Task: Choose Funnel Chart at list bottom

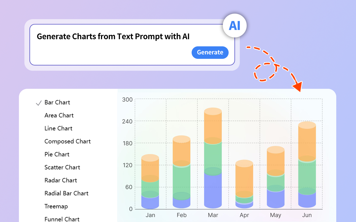Action: tap(62, 219)
